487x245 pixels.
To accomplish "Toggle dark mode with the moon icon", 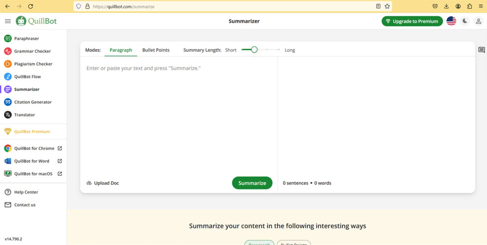I will coord(465,21).
